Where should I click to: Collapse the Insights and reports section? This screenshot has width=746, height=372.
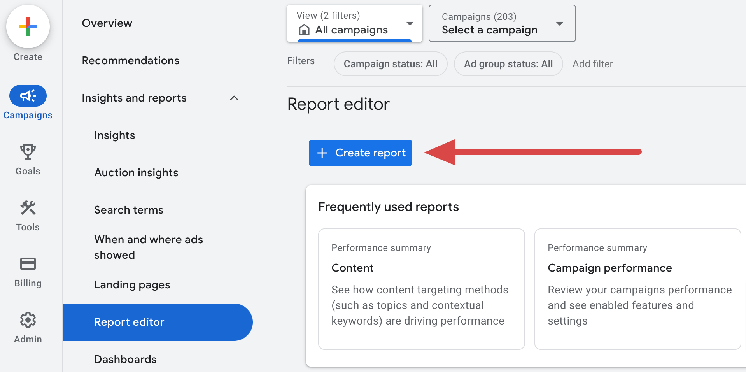234,98
